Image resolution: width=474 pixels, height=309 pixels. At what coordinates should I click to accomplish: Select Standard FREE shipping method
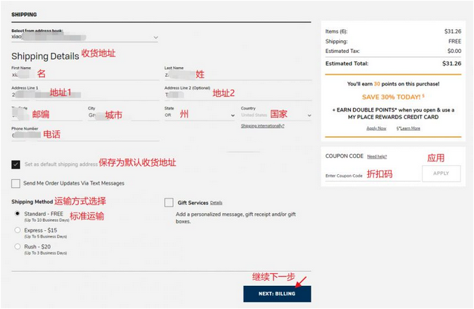[x=18, y=214]
